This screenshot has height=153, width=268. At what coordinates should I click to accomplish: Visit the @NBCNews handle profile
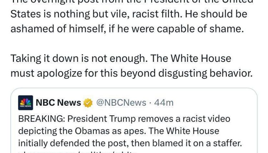pos(121,102)
